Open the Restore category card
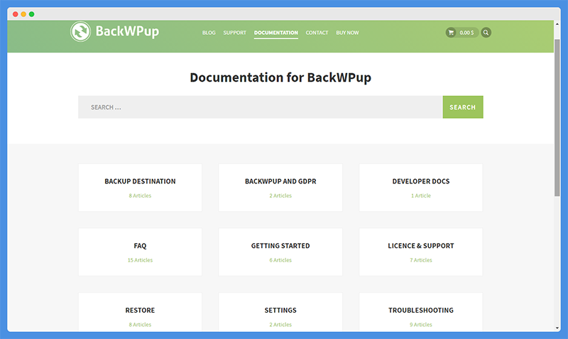Viewport: 568px width, 339px height. (x=140, y=312)
